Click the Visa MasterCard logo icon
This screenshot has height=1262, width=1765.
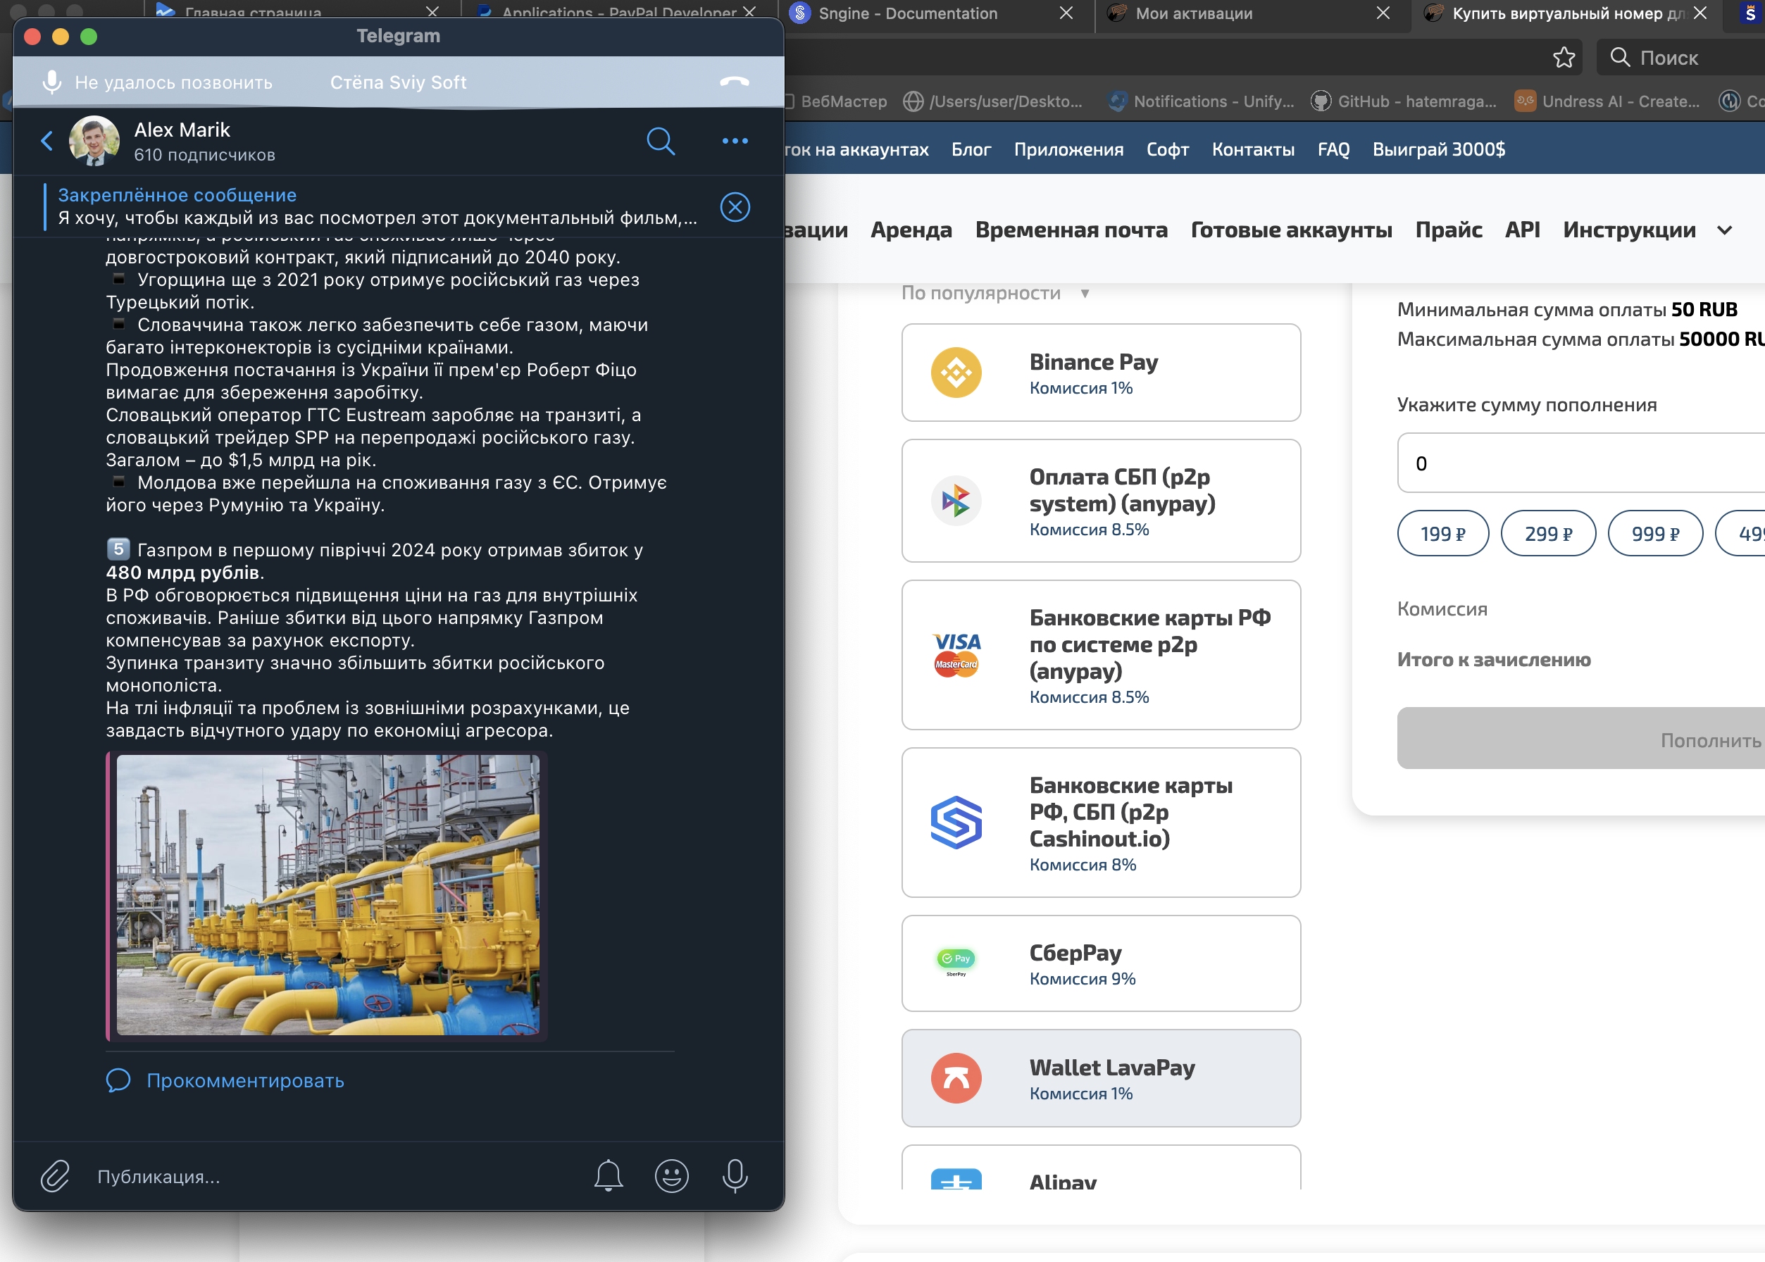[956, 655]
